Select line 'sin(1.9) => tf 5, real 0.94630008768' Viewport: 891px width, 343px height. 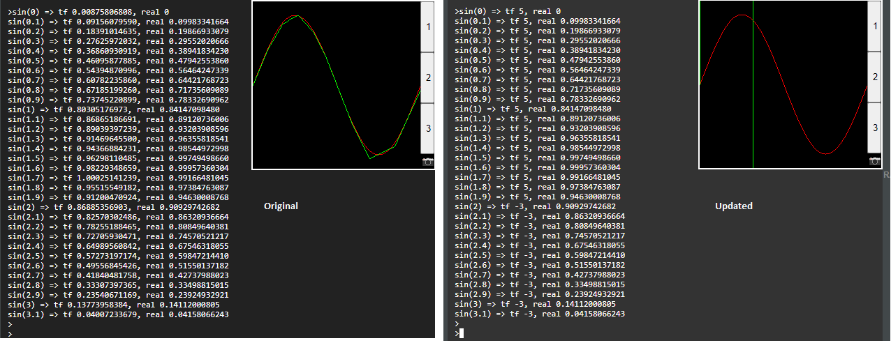538,197
